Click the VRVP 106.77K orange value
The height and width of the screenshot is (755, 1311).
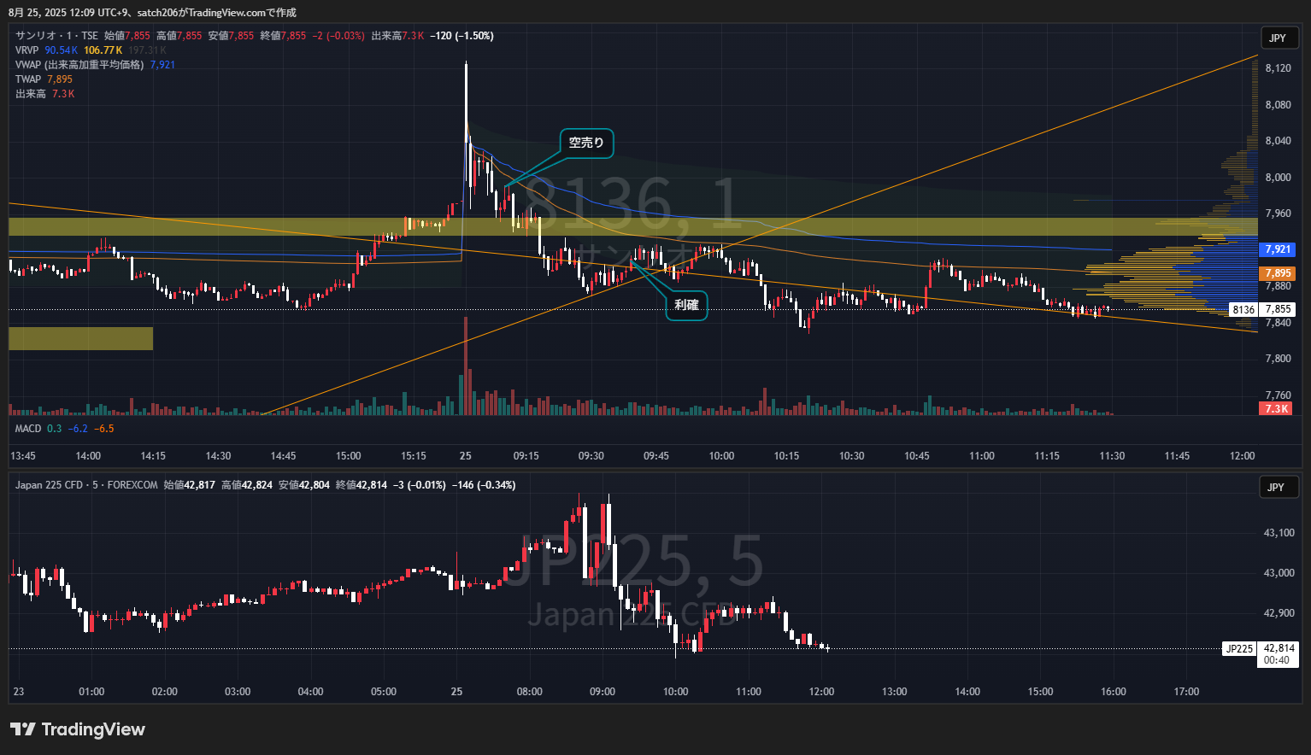pyautogui.click(x=103, y=50)
